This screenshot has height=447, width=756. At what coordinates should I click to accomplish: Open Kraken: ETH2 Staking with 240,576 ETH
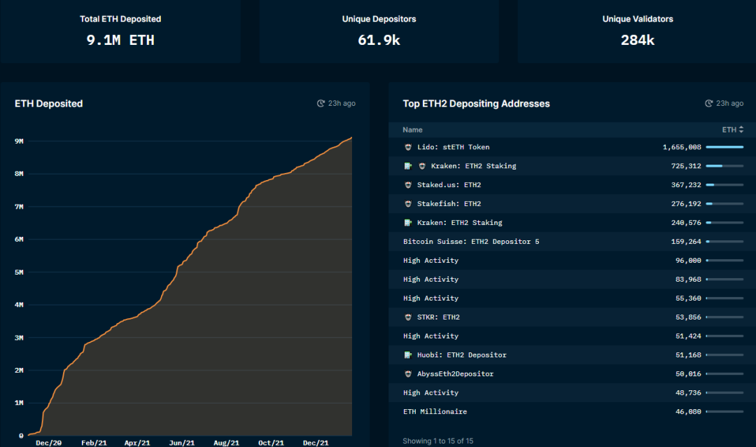[x=459, y=223]
